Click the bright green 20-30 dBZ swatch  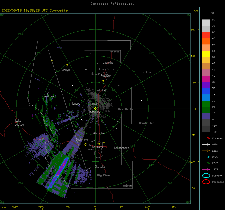(206, 104)
